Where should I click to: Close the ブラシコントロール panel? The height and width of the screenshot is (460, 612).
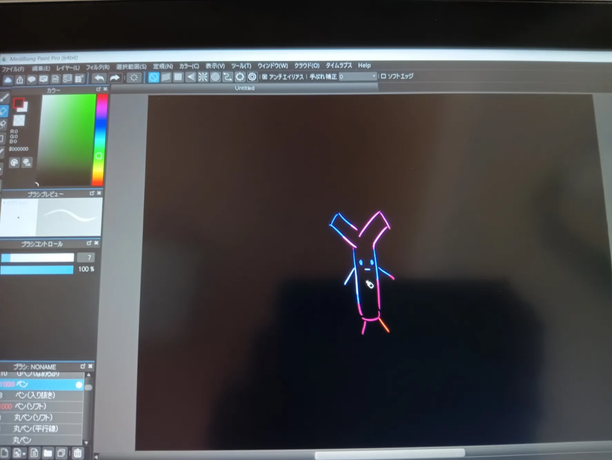(96, 243)
